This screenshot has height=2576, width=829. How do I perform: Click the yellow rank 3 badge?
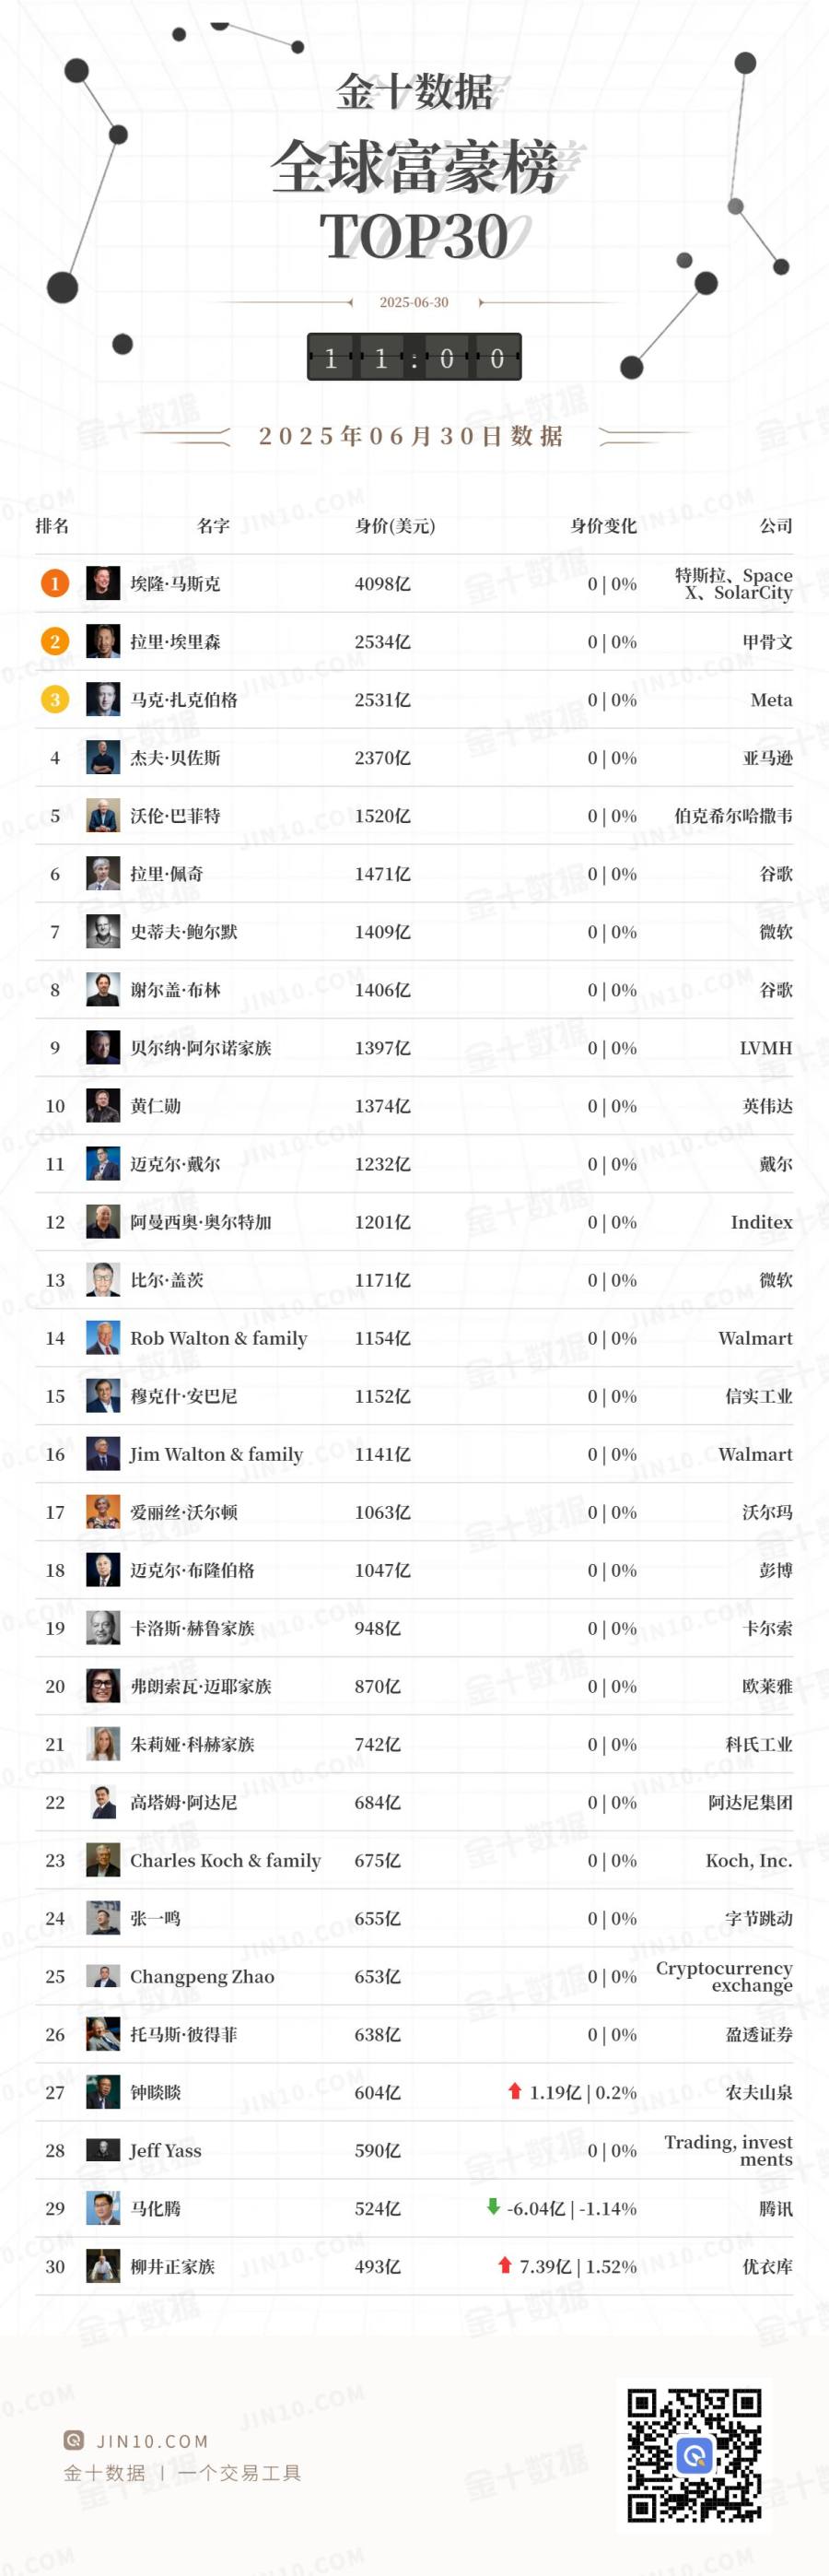pyautogui.click(x=55, y=699)
